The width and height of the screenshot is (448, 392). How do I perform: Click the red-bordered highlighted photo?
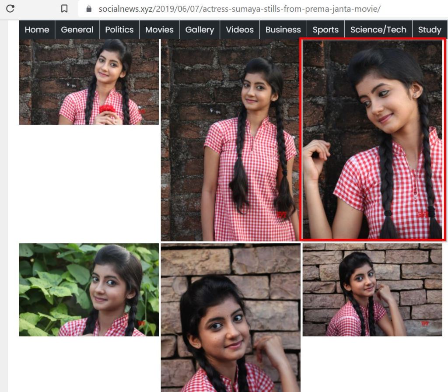pos(373,139)
